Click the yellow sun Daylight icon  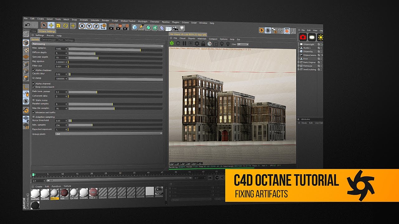(x=320, y=38)
